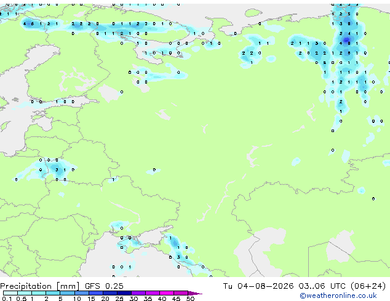Select the 10–15 mm blue legend swatch
Image resolution: width=390 pixels, height=301 pixels.
pos(81,293)
